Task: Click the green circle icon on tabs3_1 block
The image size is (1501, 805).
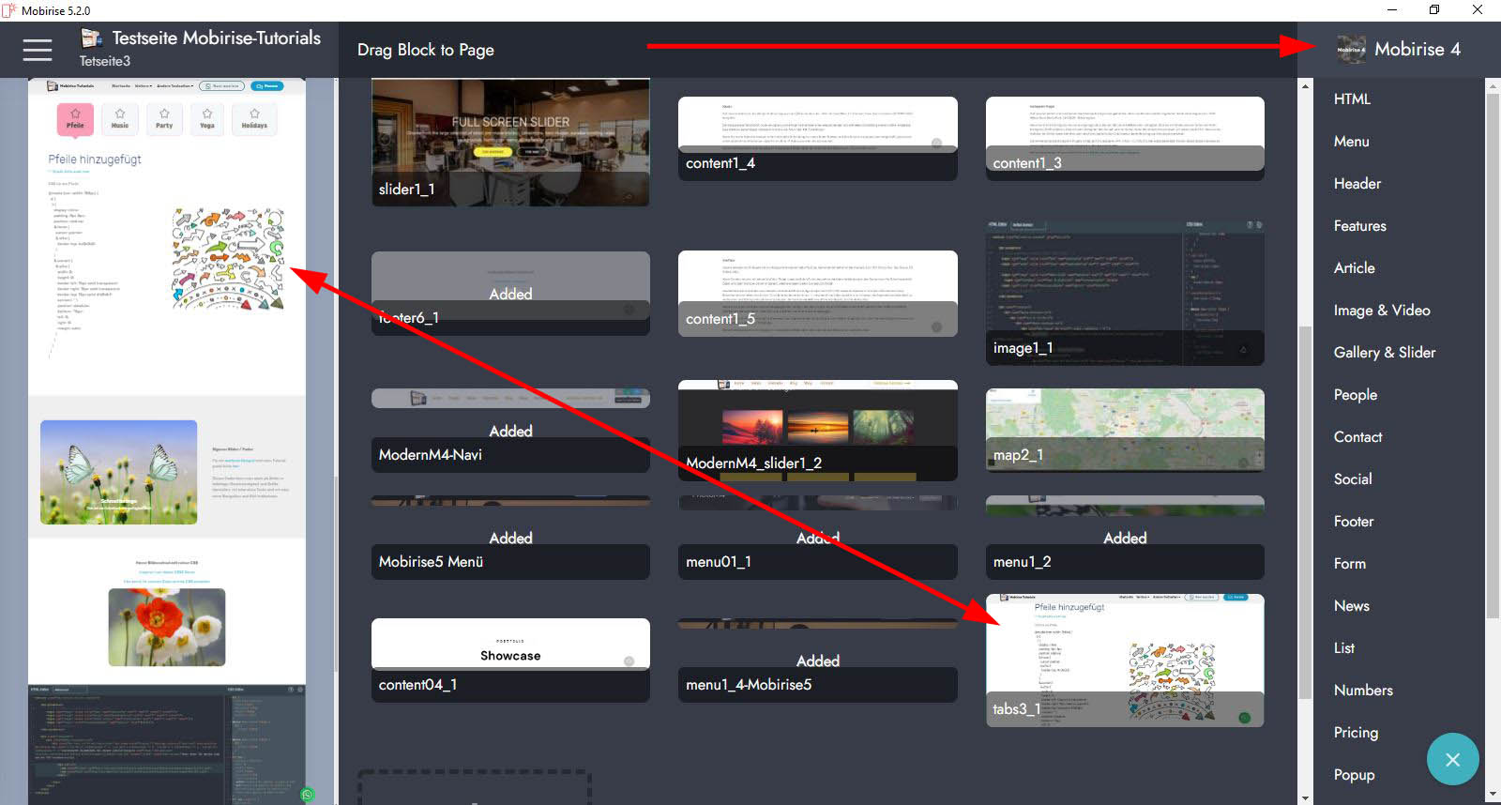Action: pos(1245,718)
